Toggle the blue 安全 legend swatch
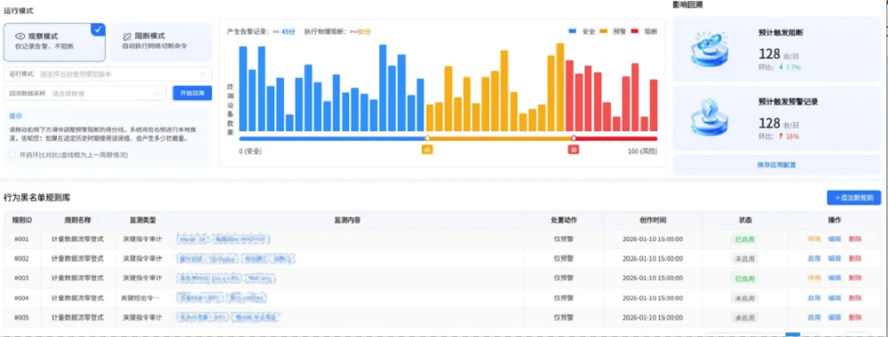The height and width of the screenshot is (337, 888). pos(572,32)
